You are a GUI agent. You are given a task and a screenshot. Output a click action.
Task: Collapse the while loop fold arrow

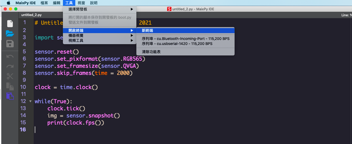point(30,101)
